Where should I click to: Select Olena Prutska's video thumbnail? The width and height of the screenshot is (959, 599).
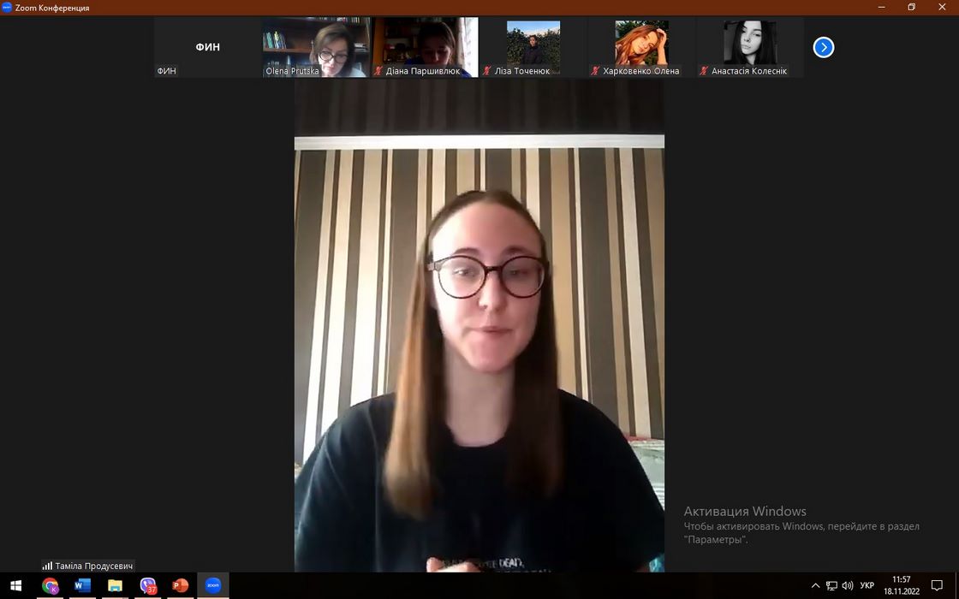click(316, 47)
